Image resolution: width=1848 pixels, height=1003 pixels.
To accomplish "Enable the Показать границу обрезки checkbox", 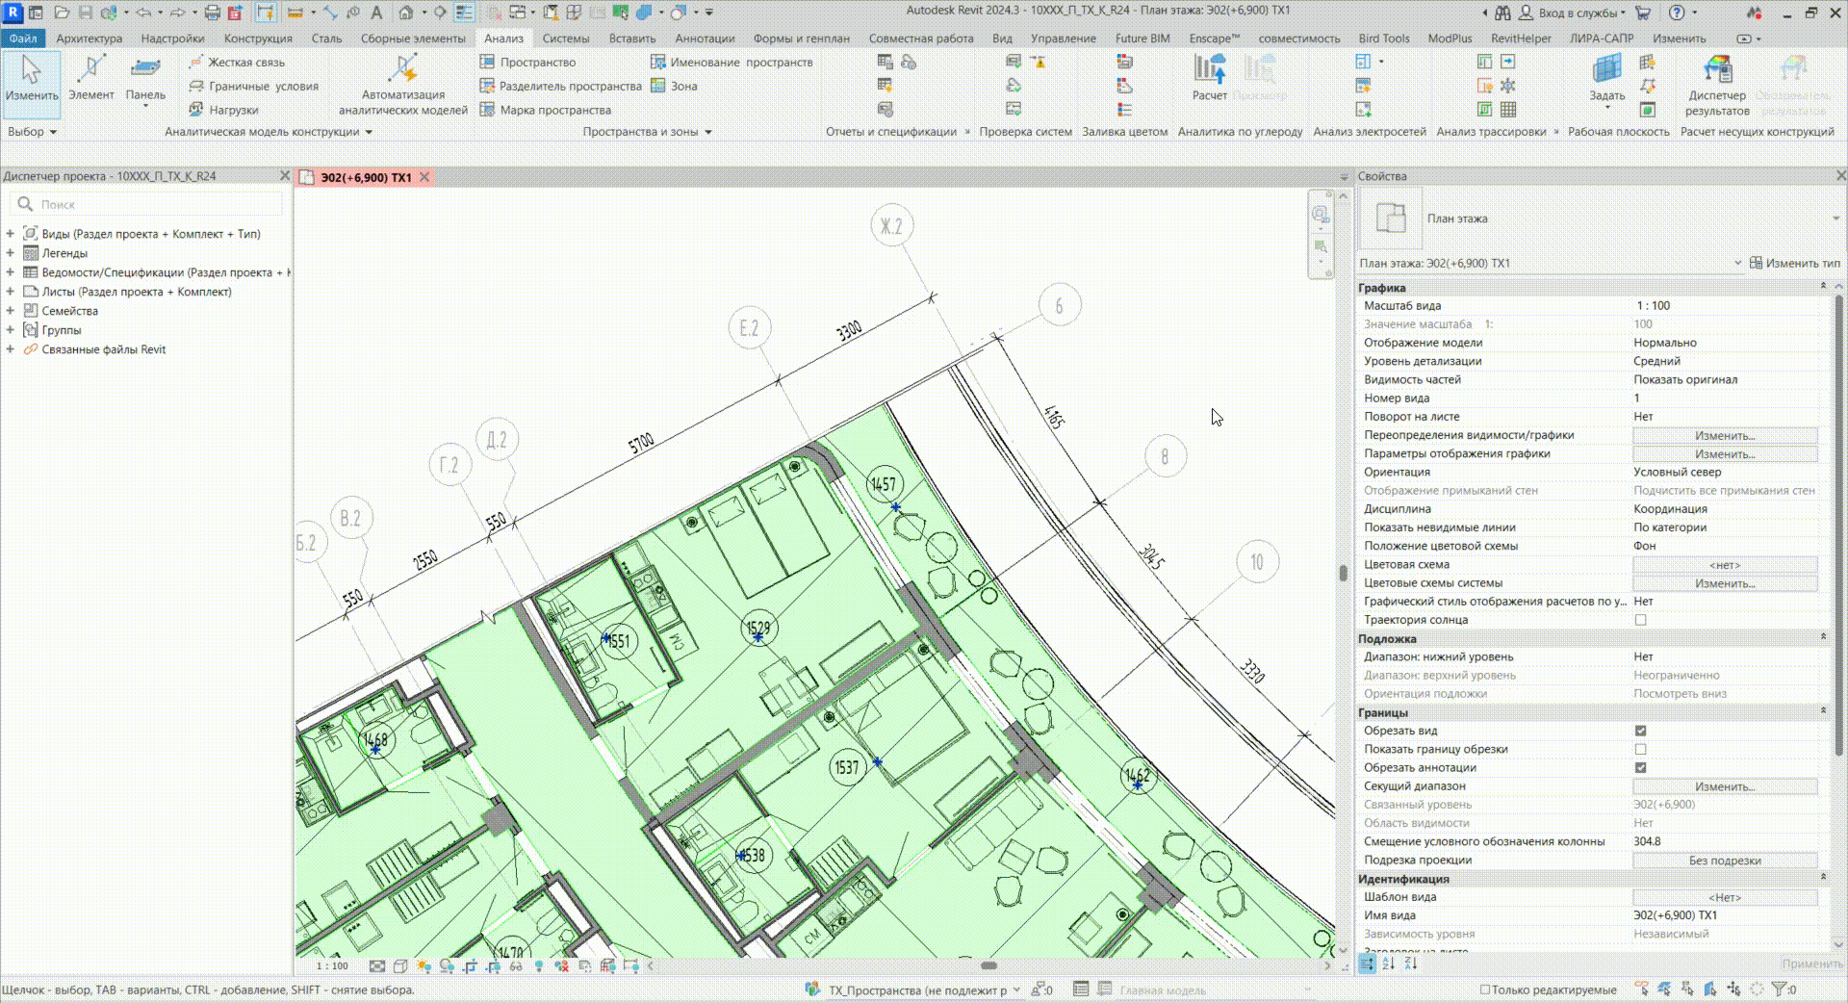I will [1640, 749].
